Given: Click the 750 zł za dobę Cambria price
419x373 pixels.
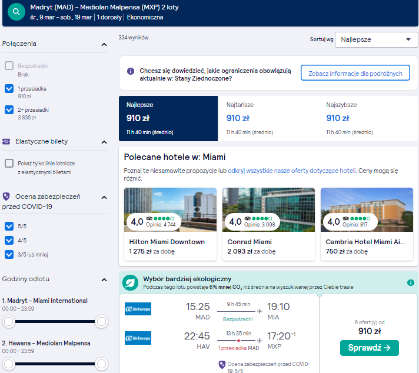Looking at the screenshot, I should click(x=347, y=251).
